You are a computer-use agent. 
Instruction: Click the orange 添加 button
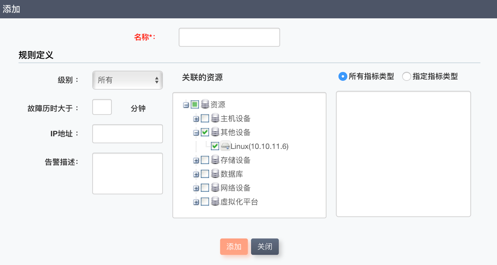[234, 247]
